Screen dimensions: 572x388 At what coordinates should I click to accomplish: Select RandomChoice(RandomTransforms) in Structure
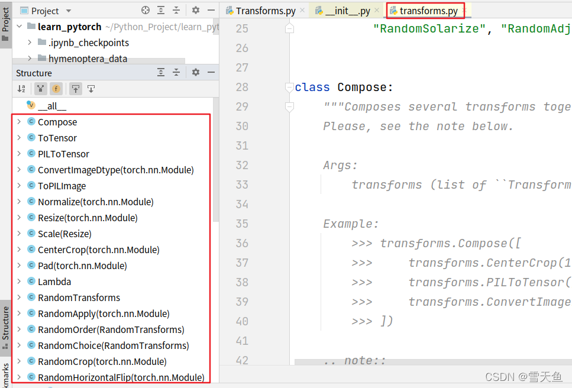point(114,345)
